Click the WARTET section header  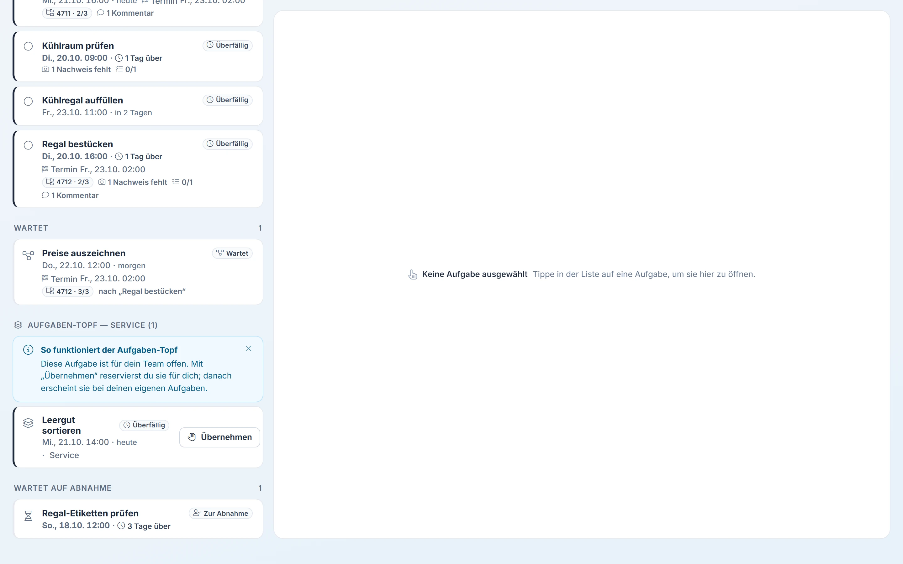(x=31, y=228)
